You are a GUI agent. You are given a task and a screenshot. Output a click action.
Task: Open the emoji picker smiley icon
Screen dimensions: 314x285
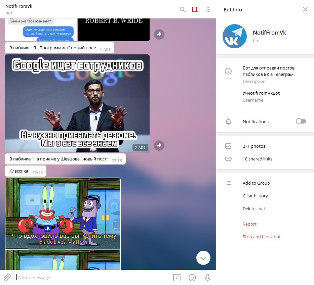192,278
